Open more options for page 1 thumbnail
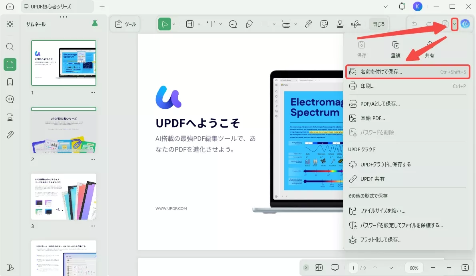Image resolution: width=476 pixels, height=276 pixels. tap(93, 92)
